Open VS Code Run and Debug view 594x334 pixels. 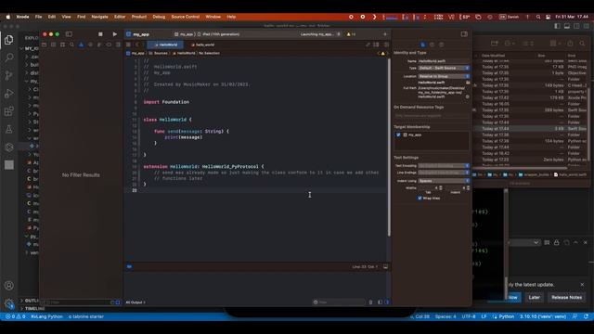(8, 93)
